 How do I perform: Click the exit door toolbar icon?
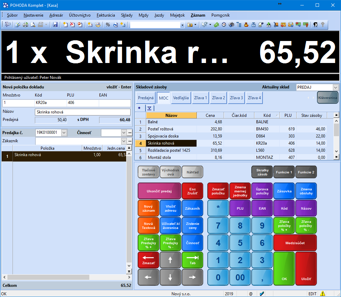coord(7,25)
